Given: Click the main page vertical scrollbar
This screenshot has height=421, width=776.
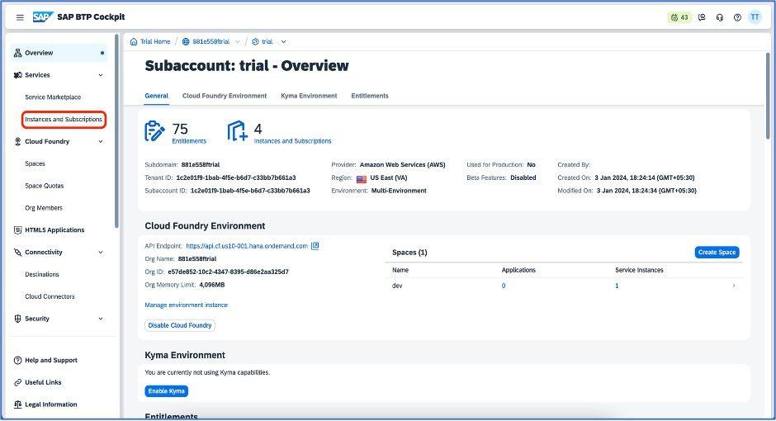Looking at the screenshot, I should tap(768, 97).
